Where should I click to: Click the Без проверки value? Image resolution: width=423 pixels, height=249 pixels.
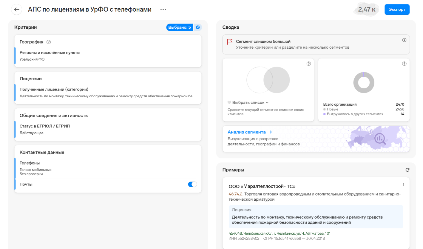click(x=31, y=174)
